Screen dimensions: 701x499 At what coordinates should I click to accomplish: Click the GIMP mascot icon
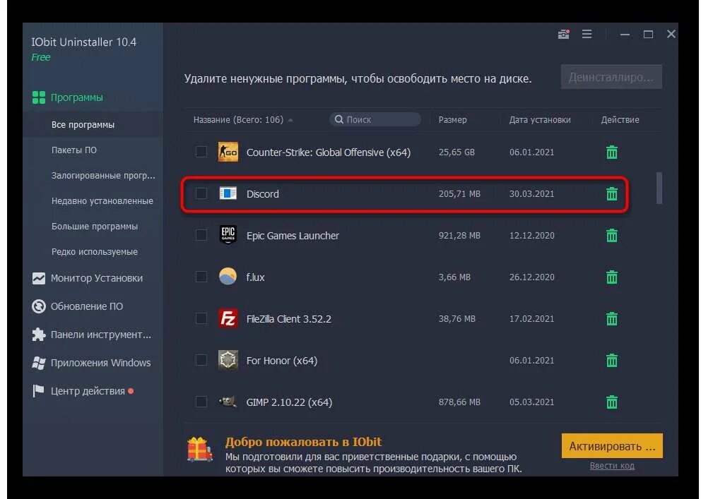(228, 402)
